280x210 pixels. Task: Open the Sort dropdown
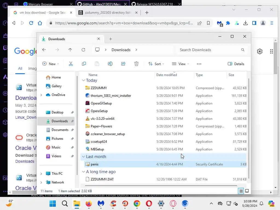pos(156,64)
